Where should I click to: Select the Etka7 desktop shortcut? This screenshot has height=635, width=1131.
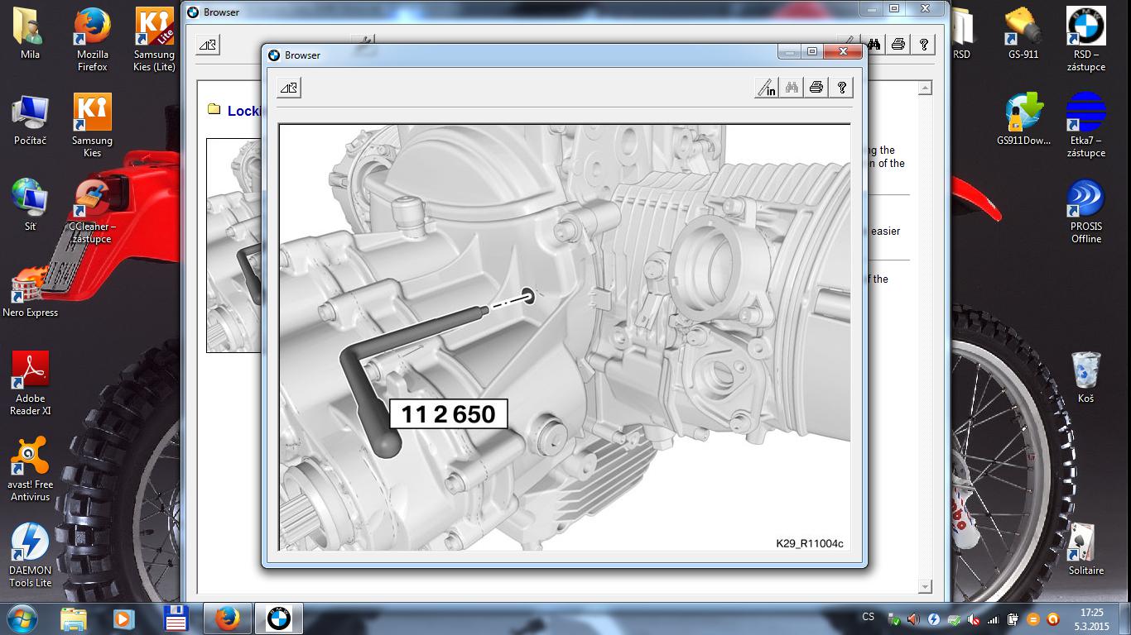[x=1085, y=124]
